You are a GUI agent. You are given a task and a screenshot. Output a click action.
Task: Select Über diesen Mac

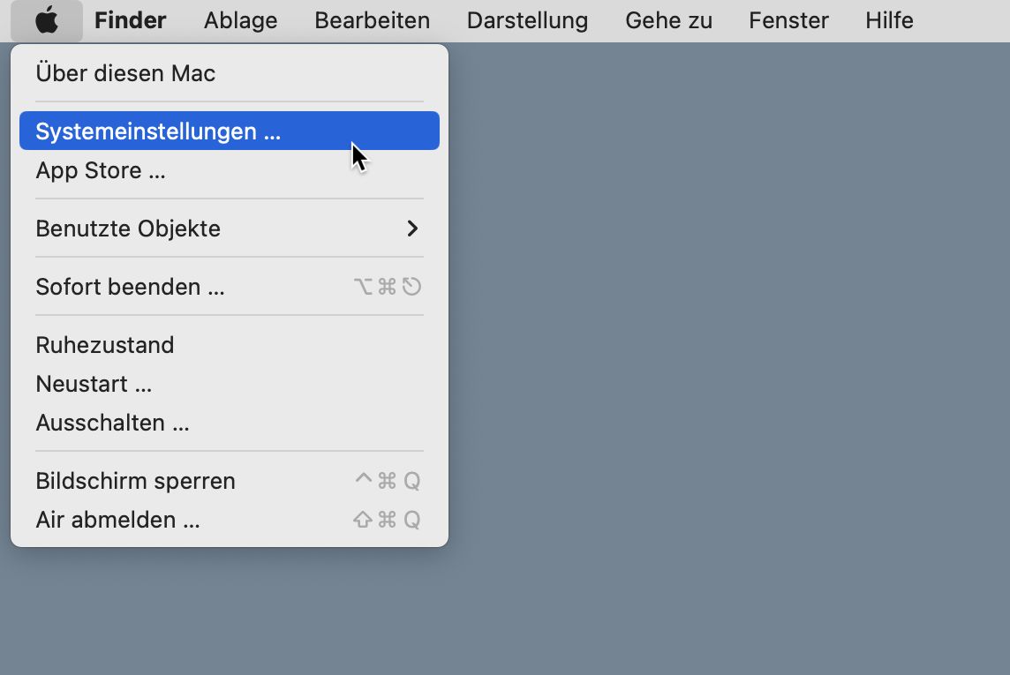coord(230,73)
